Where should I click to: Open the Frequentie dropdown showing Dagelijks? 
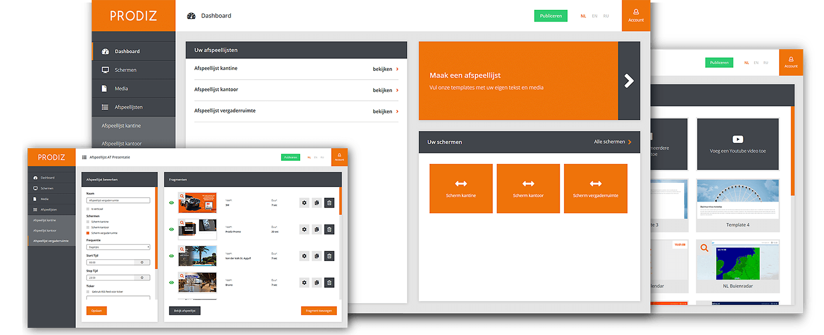point(118,247)
